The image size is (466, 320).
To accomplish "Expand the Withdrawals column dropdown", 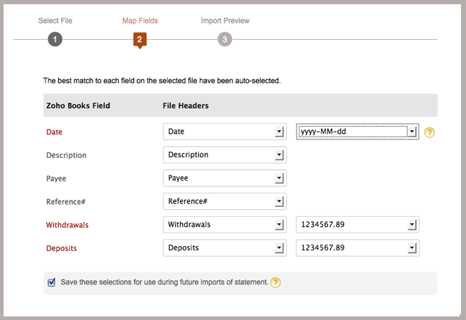I will 225,225.
